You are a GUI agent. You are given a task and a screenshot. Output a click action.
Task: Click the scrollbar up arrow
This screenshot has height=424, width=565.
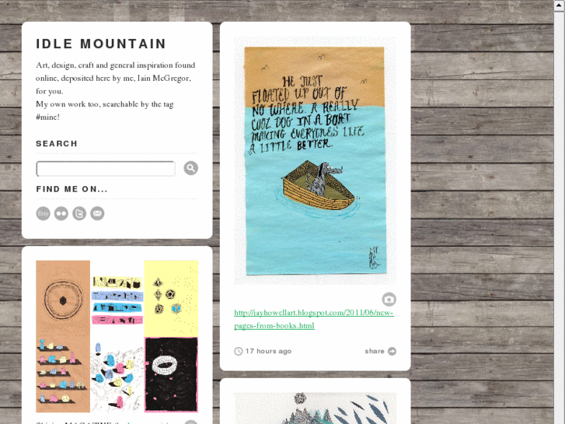pyautogui.click(x=560, y=5)
